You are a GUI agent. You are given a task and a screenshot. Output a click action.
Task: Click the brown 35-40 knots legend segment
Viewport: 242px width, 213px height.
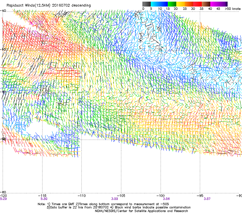[206, 4]
